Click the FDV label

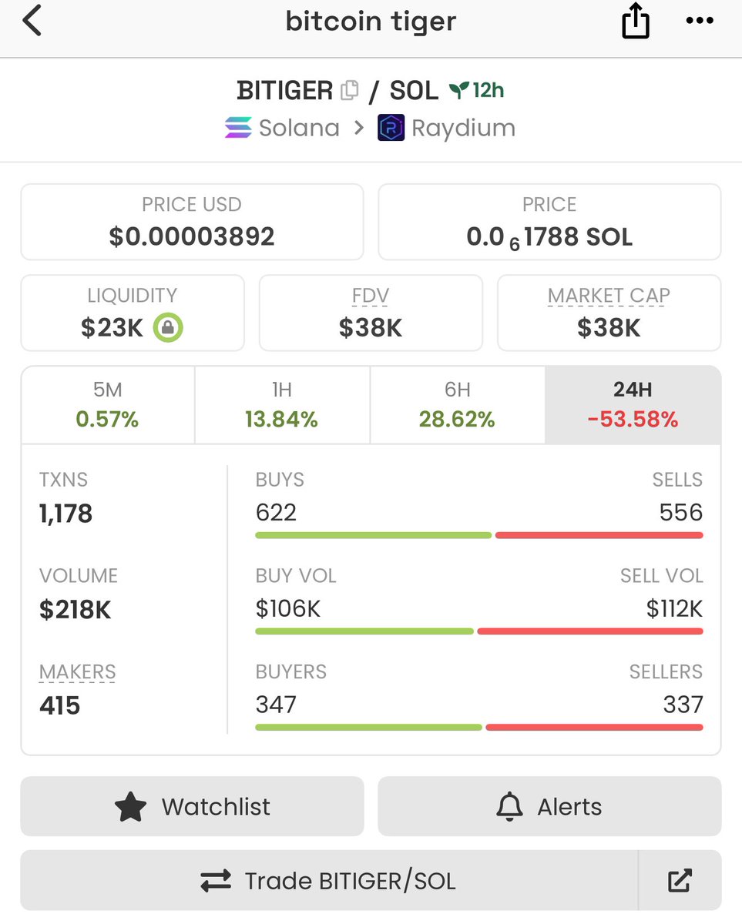point(371,296)
